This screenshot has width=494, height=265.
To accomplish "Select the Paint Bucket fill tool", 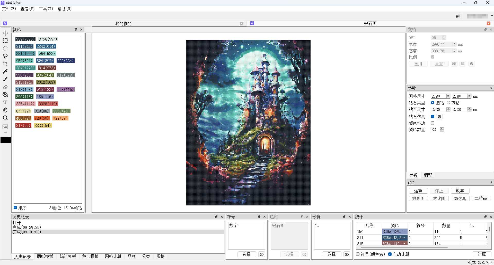I will tap(5, 95).
